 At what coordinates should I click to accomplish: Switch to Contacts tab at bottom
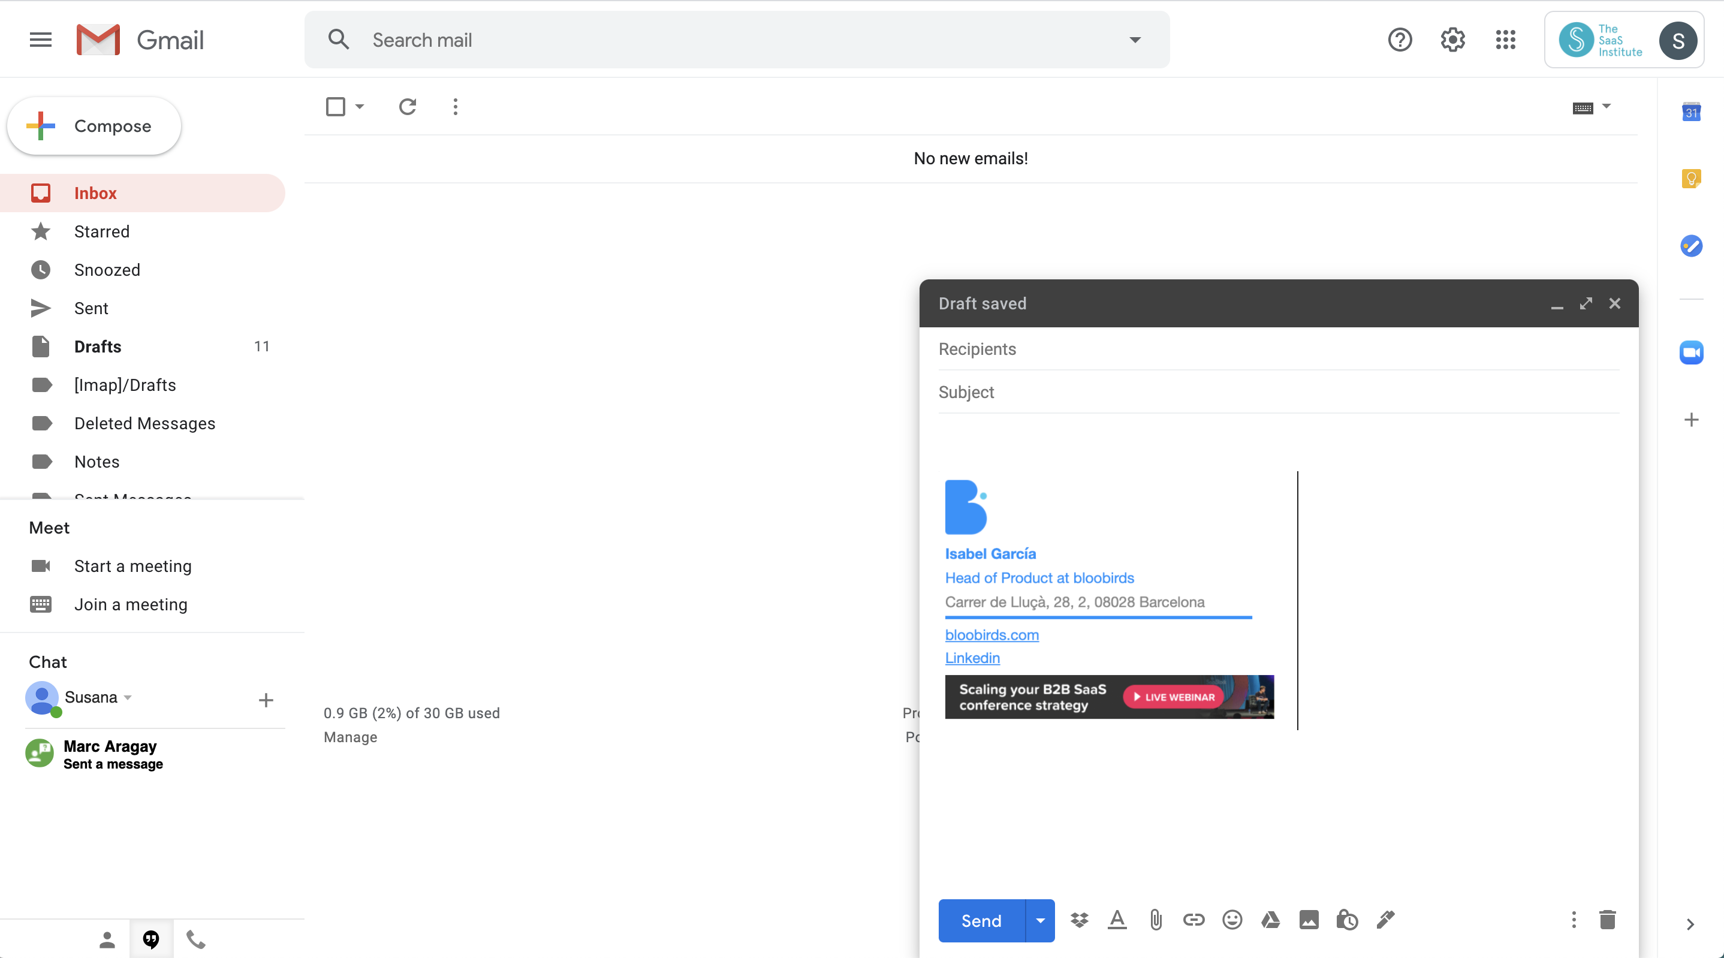click(x=107, y=940)
